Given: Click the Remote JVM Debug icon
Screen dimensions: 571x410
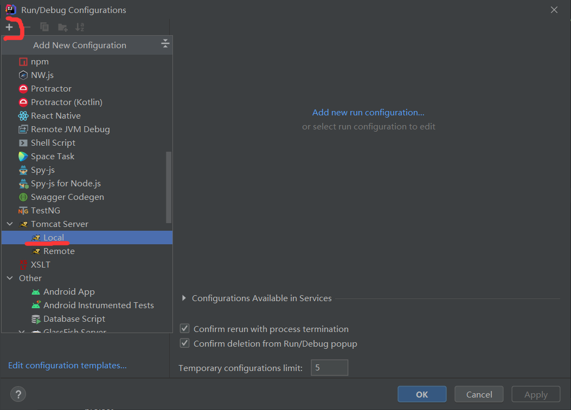Looking at the screenshot, I should point(23,129).
